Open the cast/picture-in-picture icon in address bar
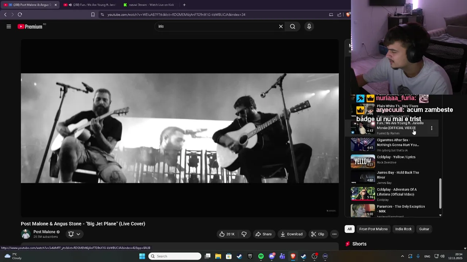 click(x=331, y=15)
